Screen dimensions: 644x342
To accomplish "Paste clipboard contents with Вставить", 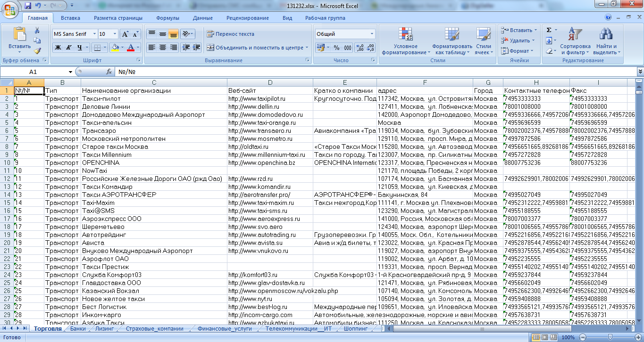I will click(19, 40).
